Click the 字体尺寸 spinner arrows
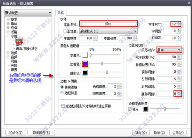 179,24
